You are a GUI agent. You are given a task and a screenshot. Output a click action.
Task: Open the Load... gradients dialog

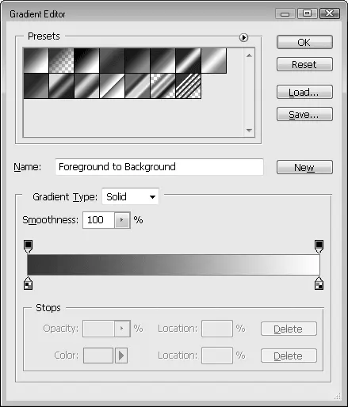tap(304, 92)
